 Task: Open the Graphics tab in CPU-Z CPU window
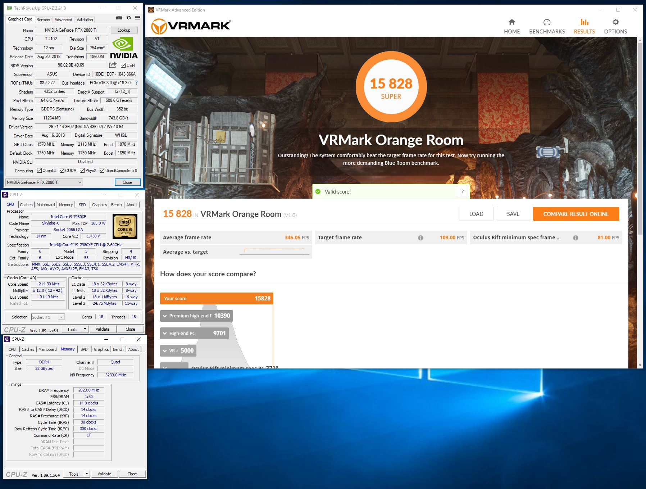click(x=99, y=205)
